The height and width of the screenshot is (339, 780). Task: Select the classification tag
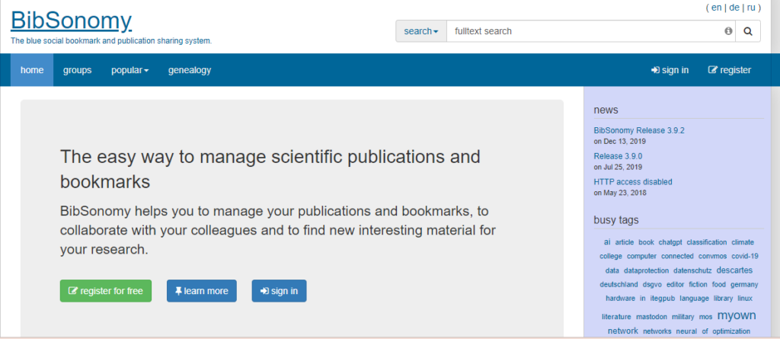pyautogui.click(x=706, y=242)
